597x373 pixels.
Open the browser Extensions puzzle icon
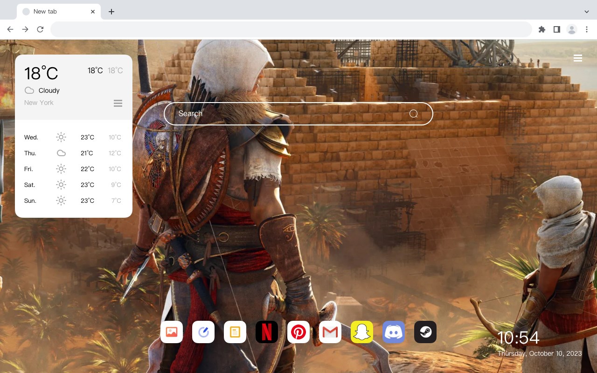[541, 29]
